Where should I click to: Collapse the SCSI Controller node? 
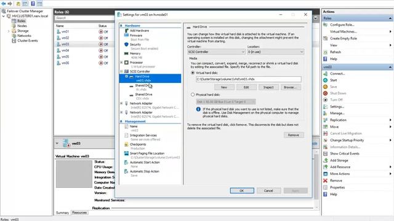(121, 71)
